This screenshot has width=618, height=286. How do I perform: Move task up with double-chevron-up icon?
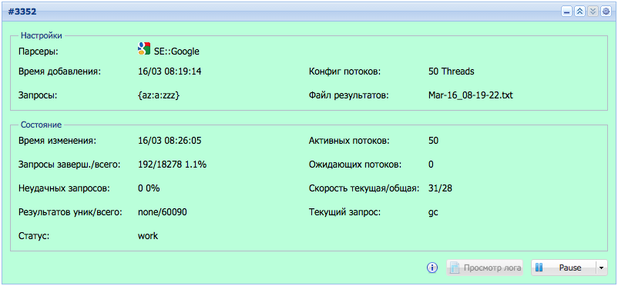click(579, 12)
